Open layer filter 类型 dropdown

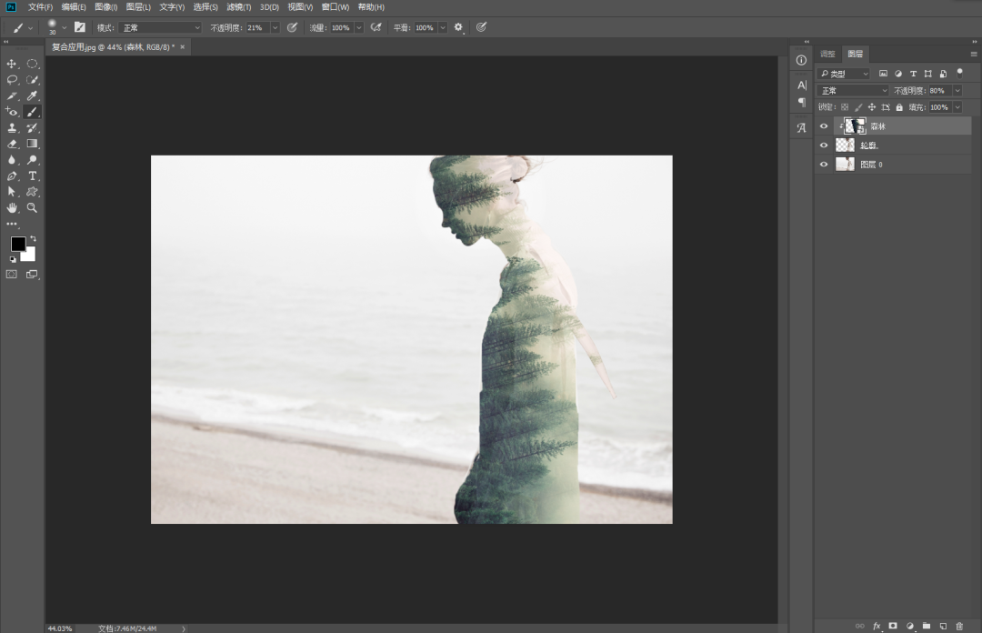pyautogui.click(x=844, y=74)
